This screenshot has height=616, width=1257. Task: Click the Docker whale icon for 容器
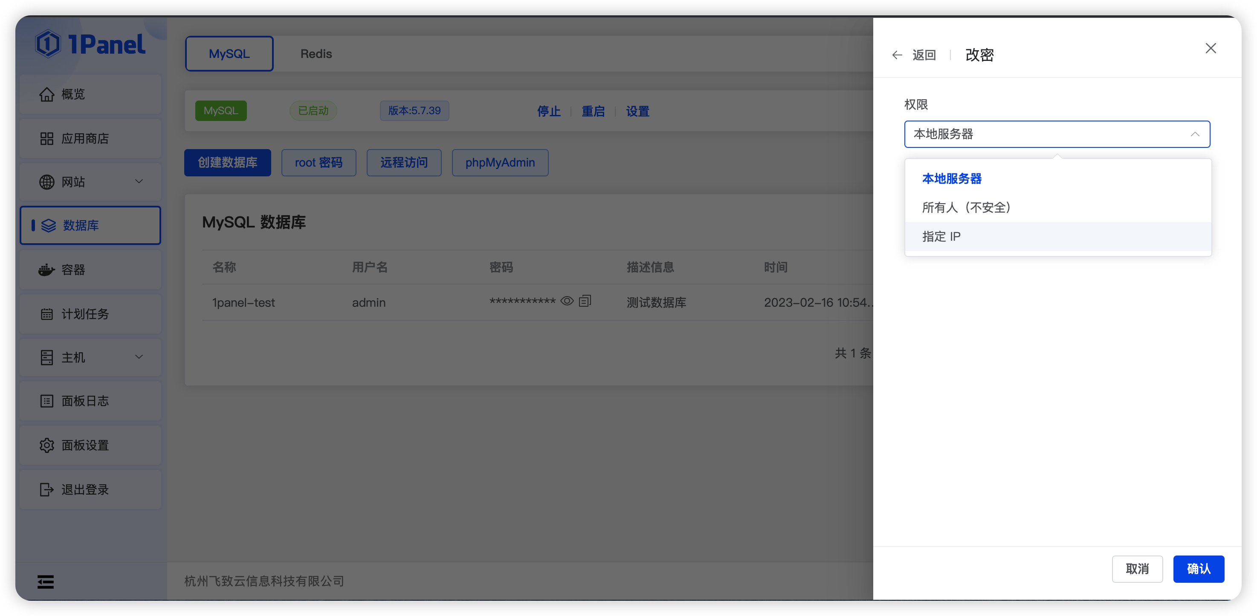coord(47,270)
